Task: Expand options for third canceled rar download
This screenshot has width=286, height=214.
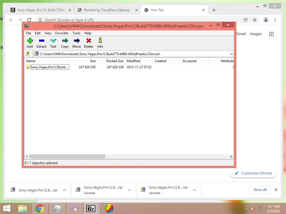Action: click(195, 190)
